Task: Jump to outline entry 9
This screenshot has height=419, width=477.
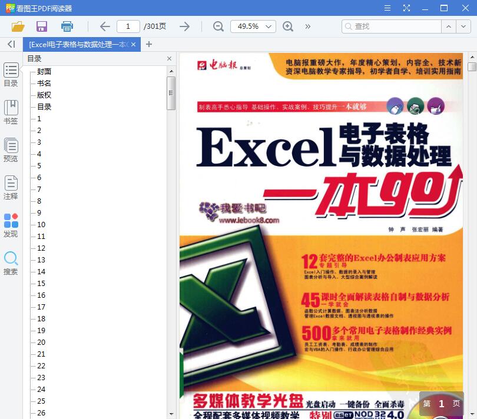Action: tap(39, 213)
